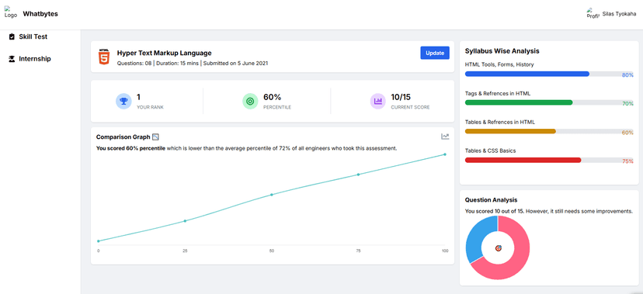Click the trend chart icon in graph card
The height and width of the screenshot is (294, 643).
tap(445, 137)
